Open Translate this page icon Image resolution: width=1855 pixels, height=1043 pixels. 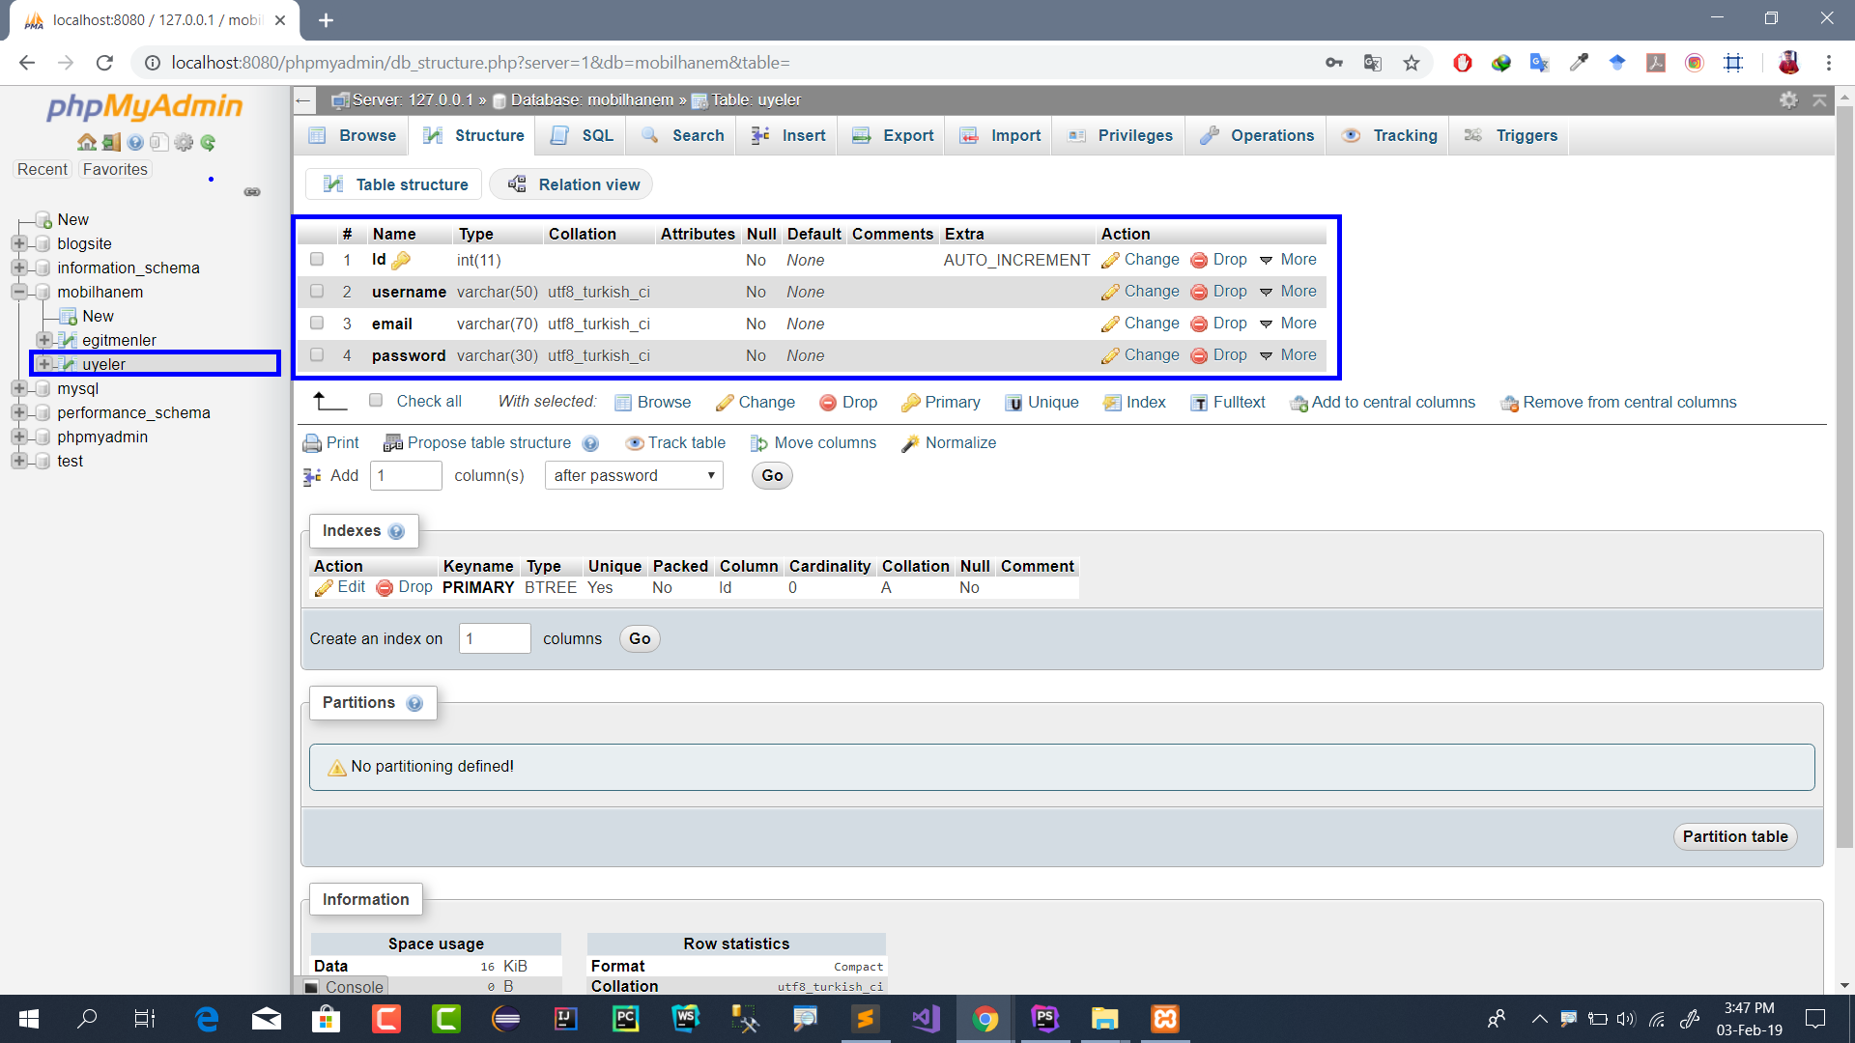coord(1373,63)
